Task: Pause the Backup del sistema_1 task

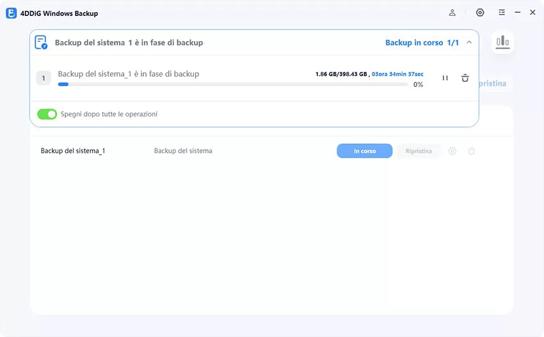Action: point(445,78)
